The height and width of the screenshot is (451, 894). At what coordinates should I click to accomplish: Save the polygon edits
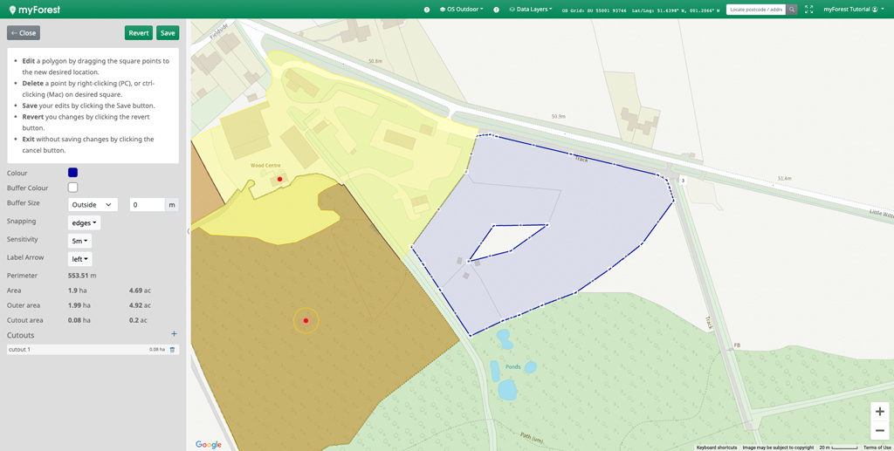coord(168,33)
